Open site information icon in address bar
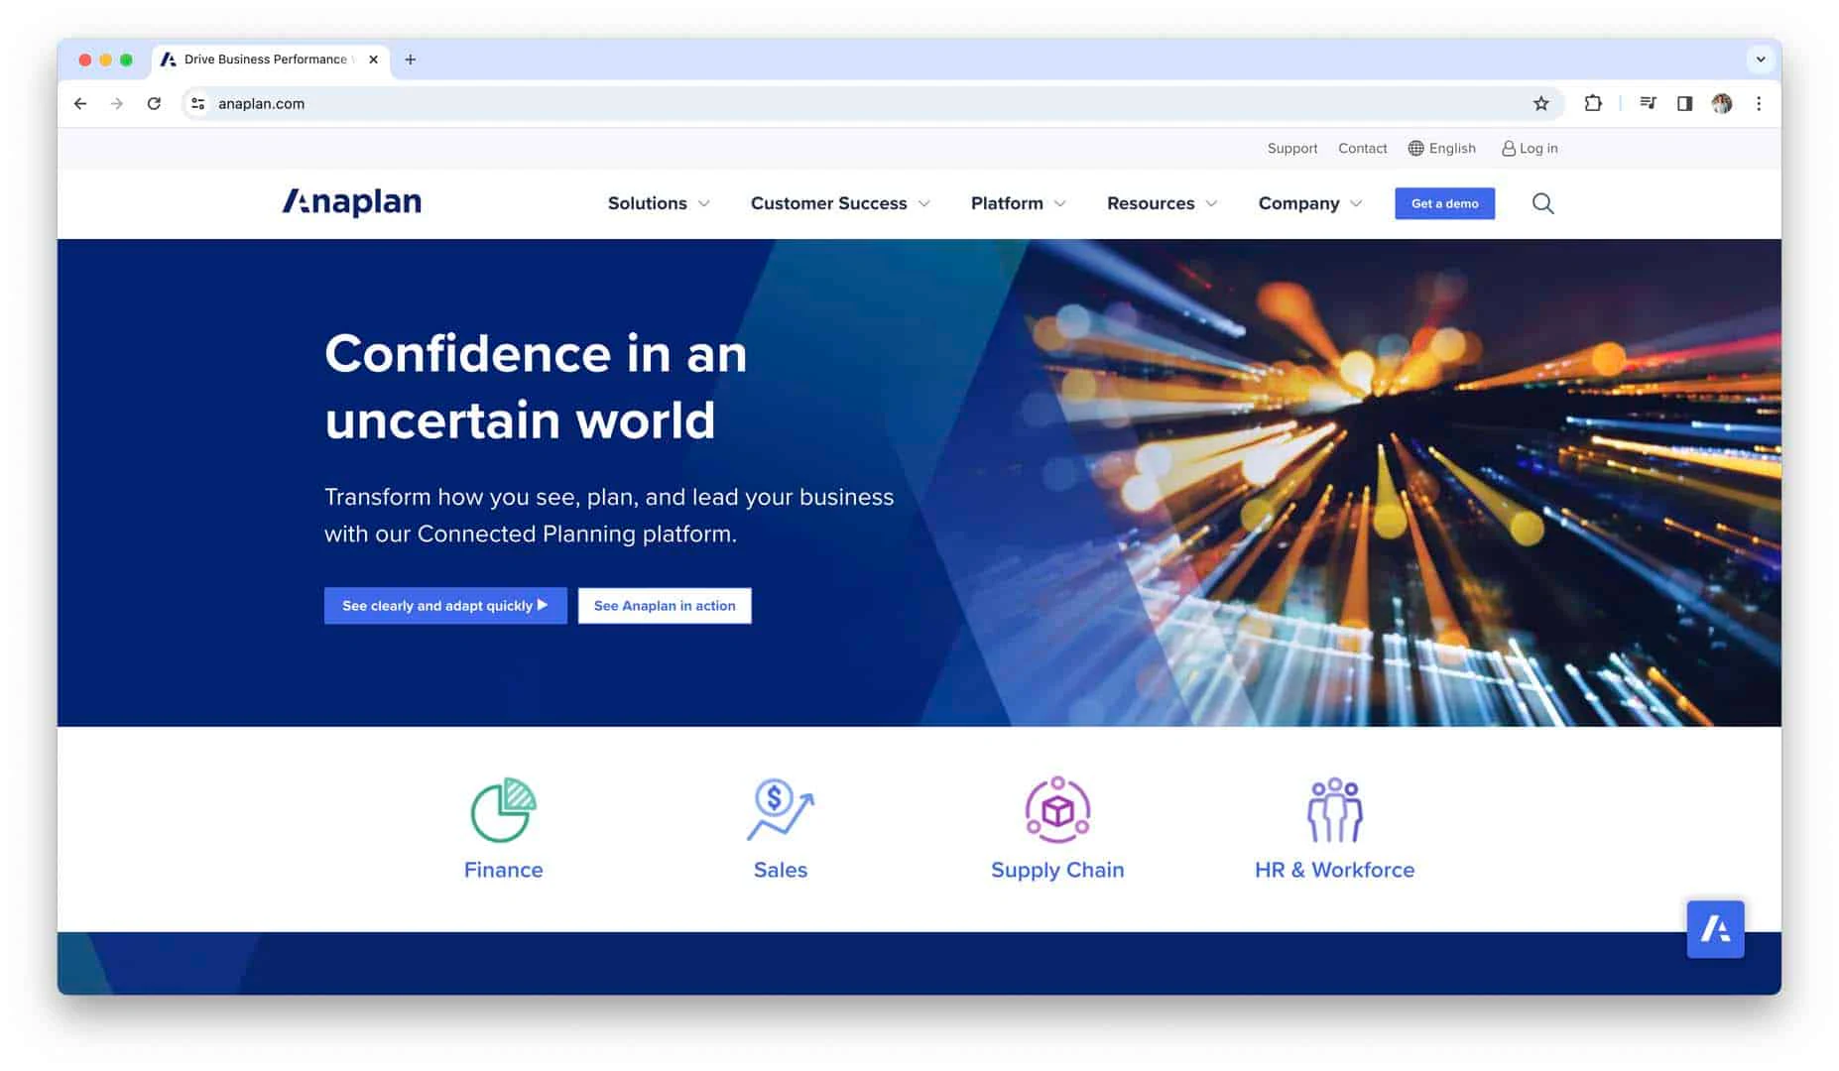The height and width of the screenshot is (1071, 1839). click(x=198, y=103)
